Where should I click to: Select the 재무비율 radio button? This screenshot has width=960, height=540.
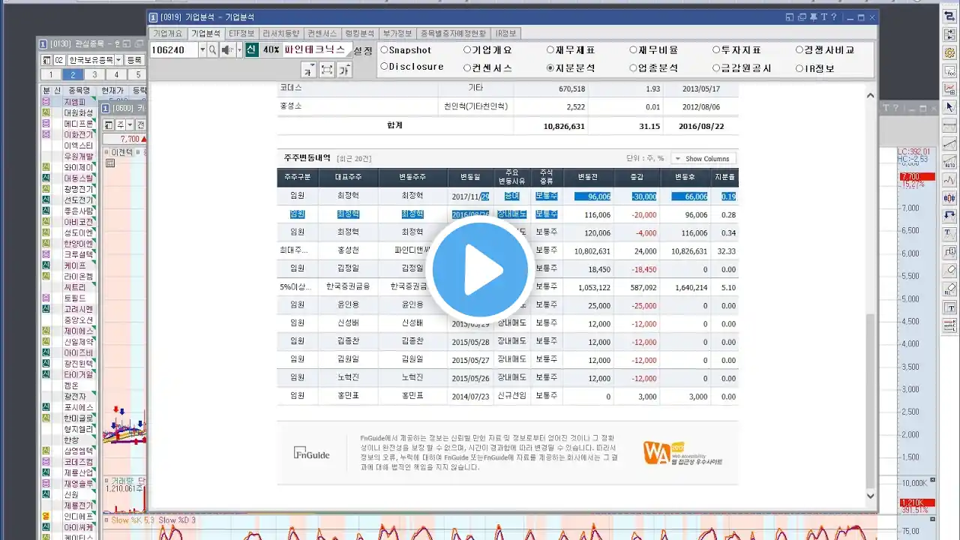point(633,50)
